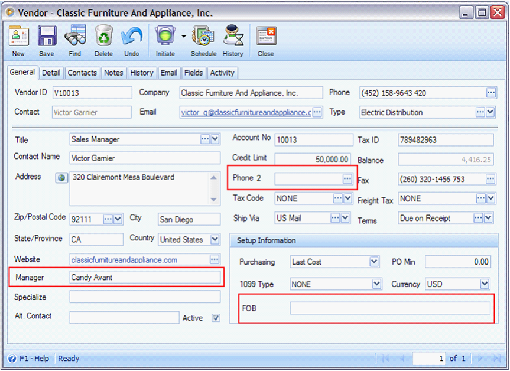Expand the Title dropdown
The height and width of the screenshot is (371, 510).
215,139
